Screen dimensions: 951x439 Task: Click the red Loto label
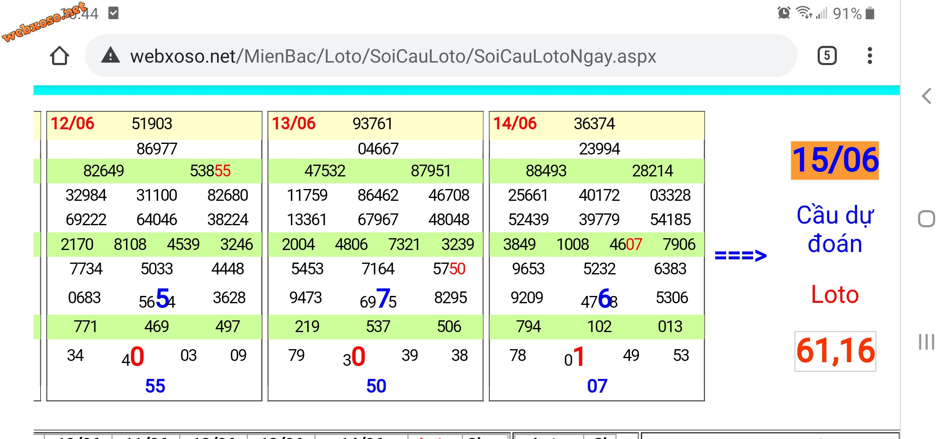tap(835, 294)
